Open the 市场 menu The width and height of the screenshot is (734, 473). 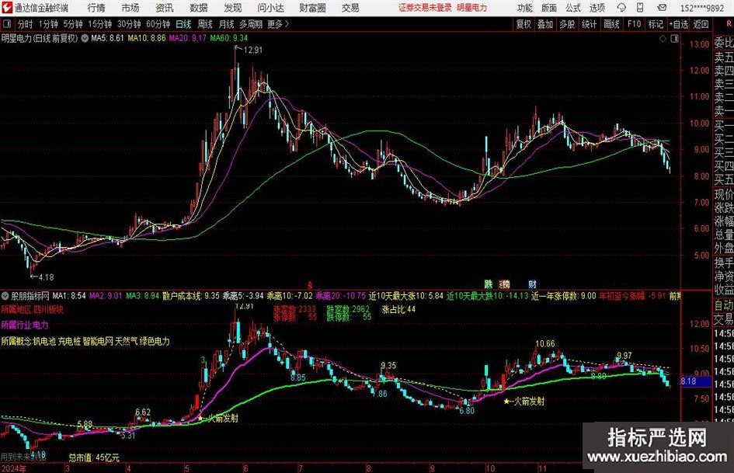130,8
